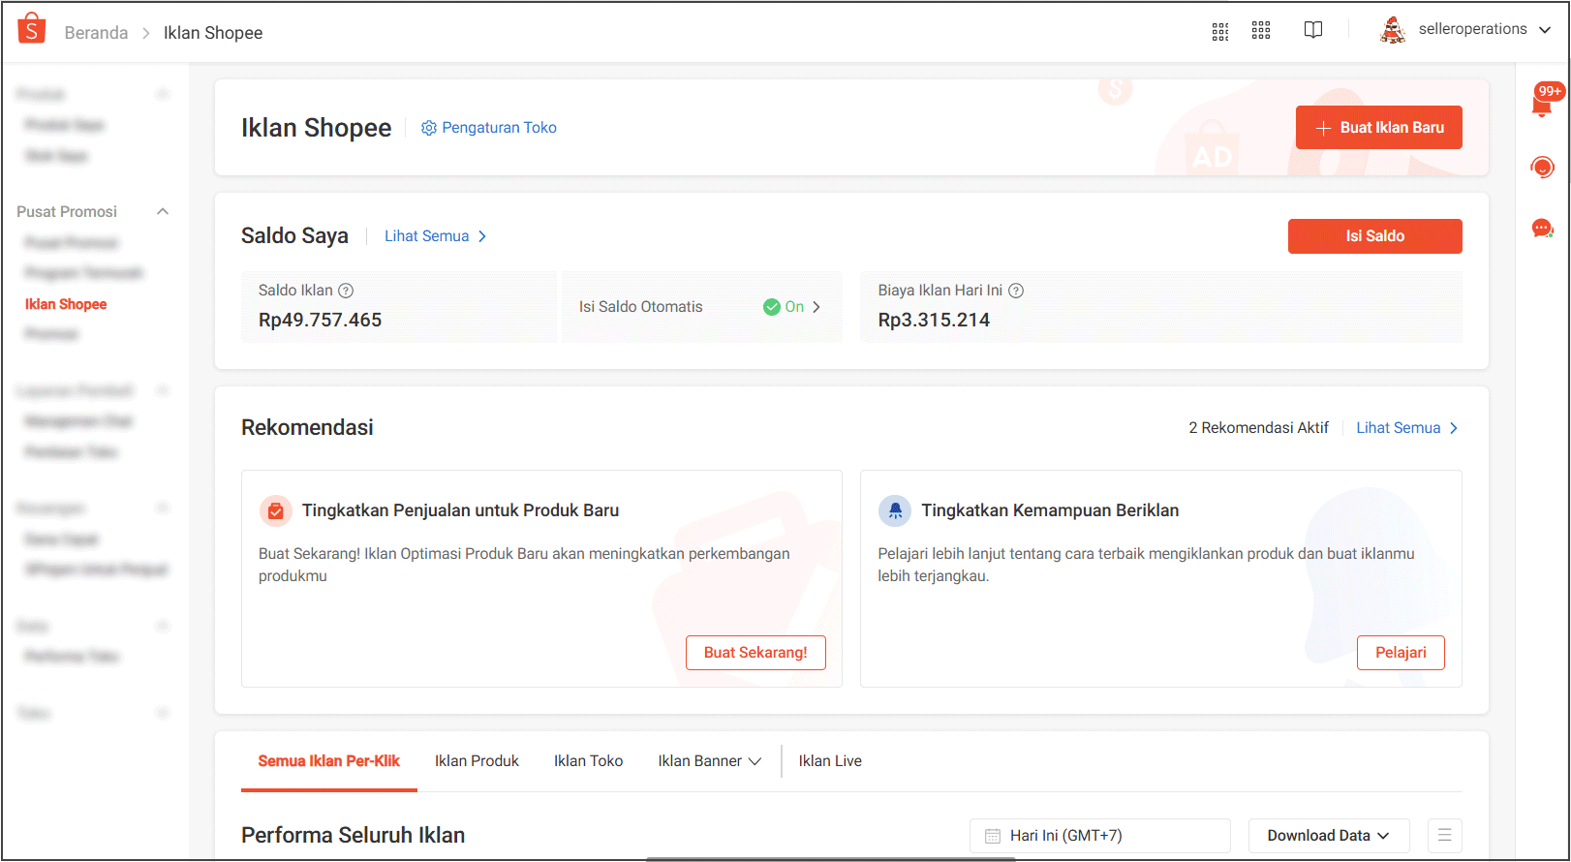Switch to Semua Iklan Per-Klik tab
This screenshot has height=862, width=1571.
point(328,761)
